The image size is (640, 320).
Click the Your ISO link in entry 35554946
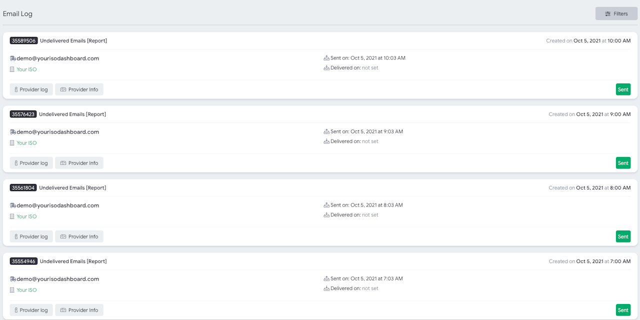[x=26, y=290]
